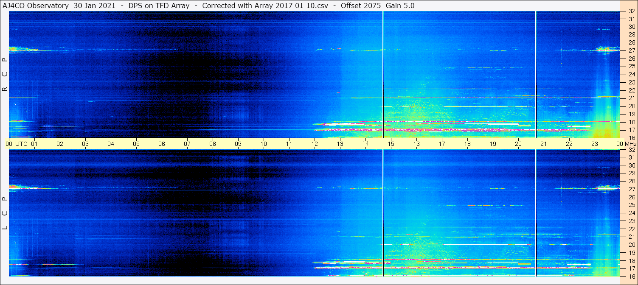The width and height of the screenshot is (638, 285).
Task: Click white vertical marker near 14:40 in RCP panel
Action: (x=383, y=74)
